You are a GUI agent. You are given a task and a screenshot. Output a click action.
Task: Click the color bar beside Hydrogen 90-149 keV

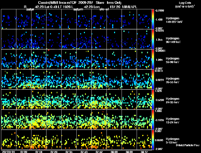tap(153, 39)
